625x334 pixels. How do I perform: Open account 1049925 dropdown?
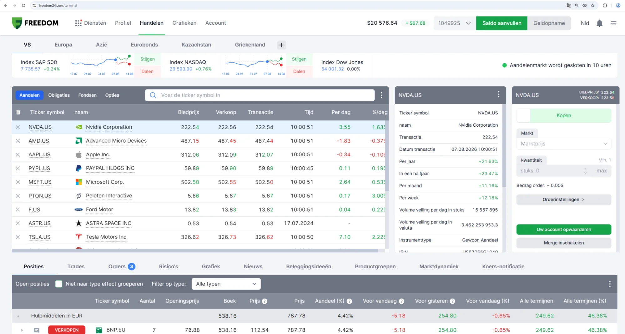454,23
